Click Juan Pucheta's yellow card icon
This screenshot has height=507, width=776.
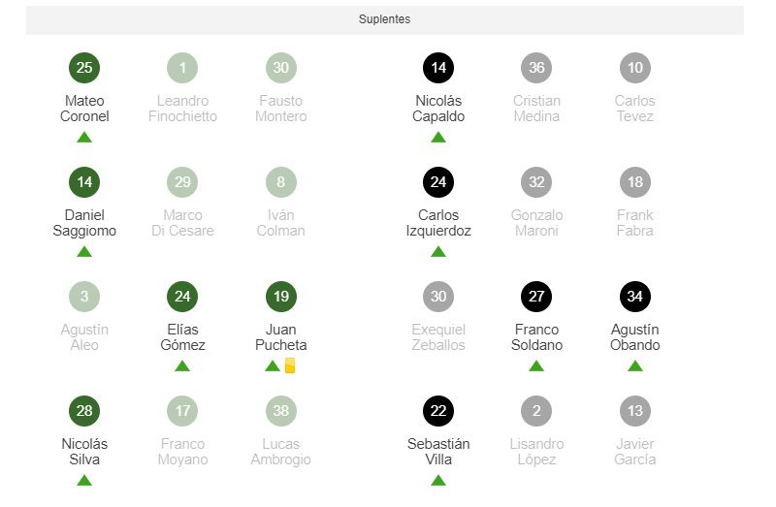point(289,365)
